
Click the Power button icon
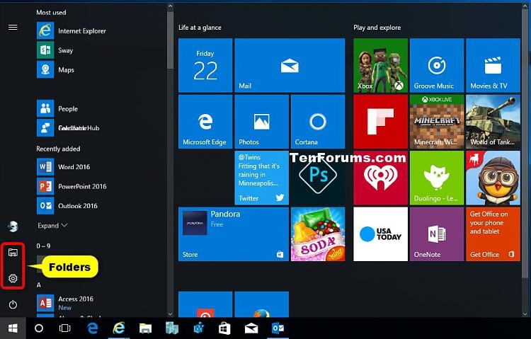coord(13,304)
